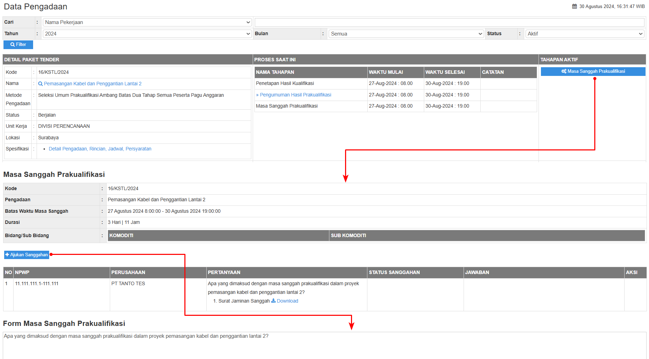The height and width of the screenshot is (359, 649).
Task: Click the KOMODITI column header
Action: [219, 235]
